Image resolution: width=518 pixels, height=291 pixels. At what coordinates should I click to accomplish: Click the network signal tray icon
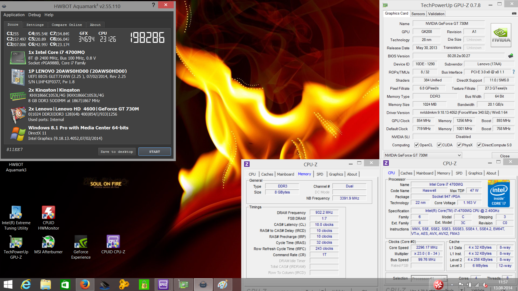point(477,285)
